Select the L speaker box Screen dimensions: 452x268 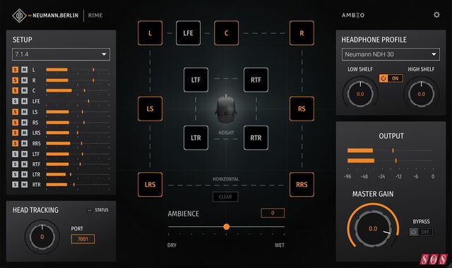[x=150, y=33]
